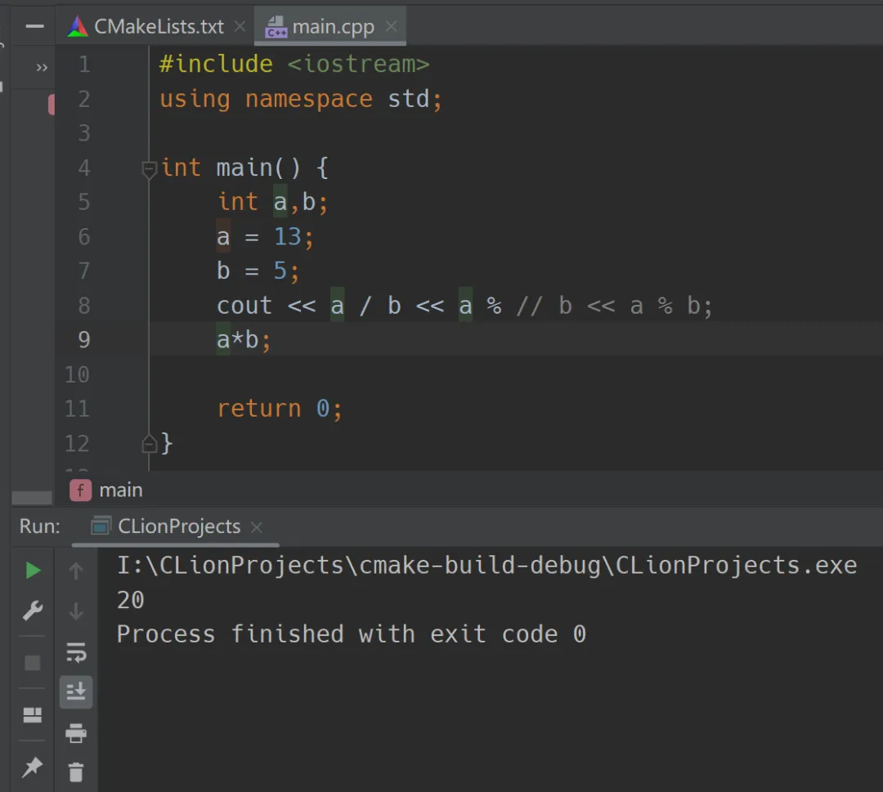
Task: Collapse the main function fold marker
Action: coord(149,168)
